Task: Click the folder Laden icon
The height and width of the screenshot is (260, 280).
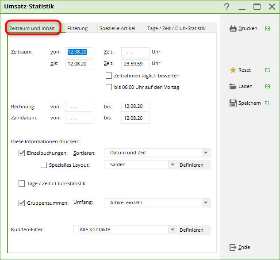Action: (233, 86)
